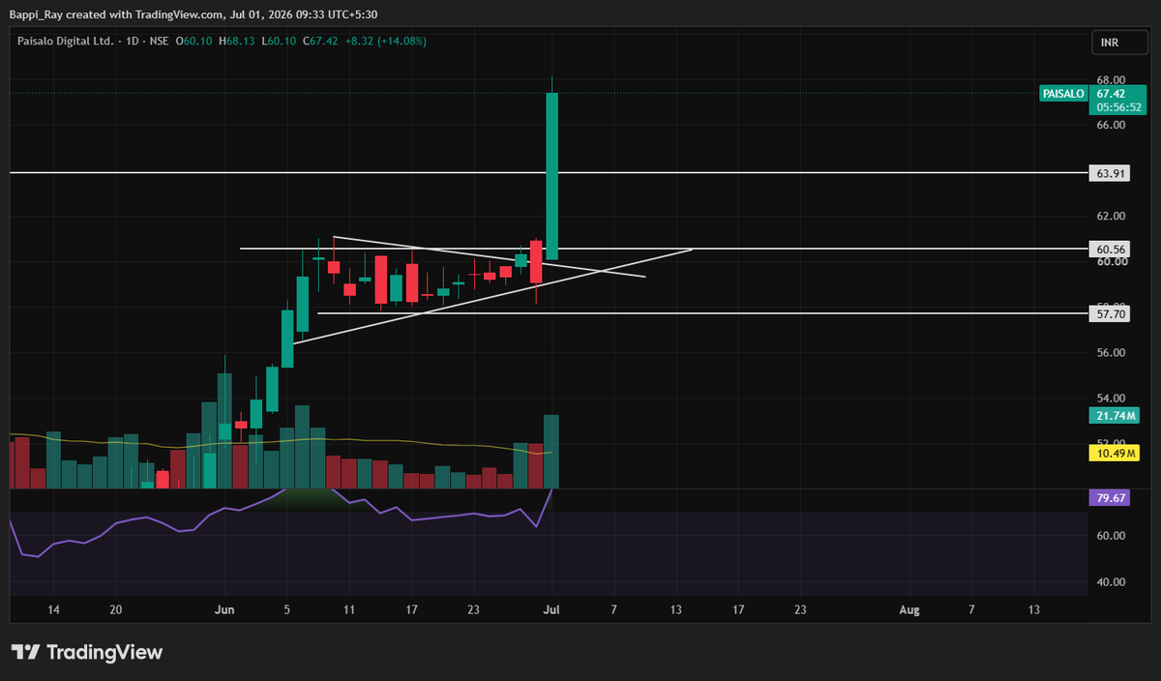Click the close price C67.42 value
The width and height of the screenshot is (1161, 681).
318,41
